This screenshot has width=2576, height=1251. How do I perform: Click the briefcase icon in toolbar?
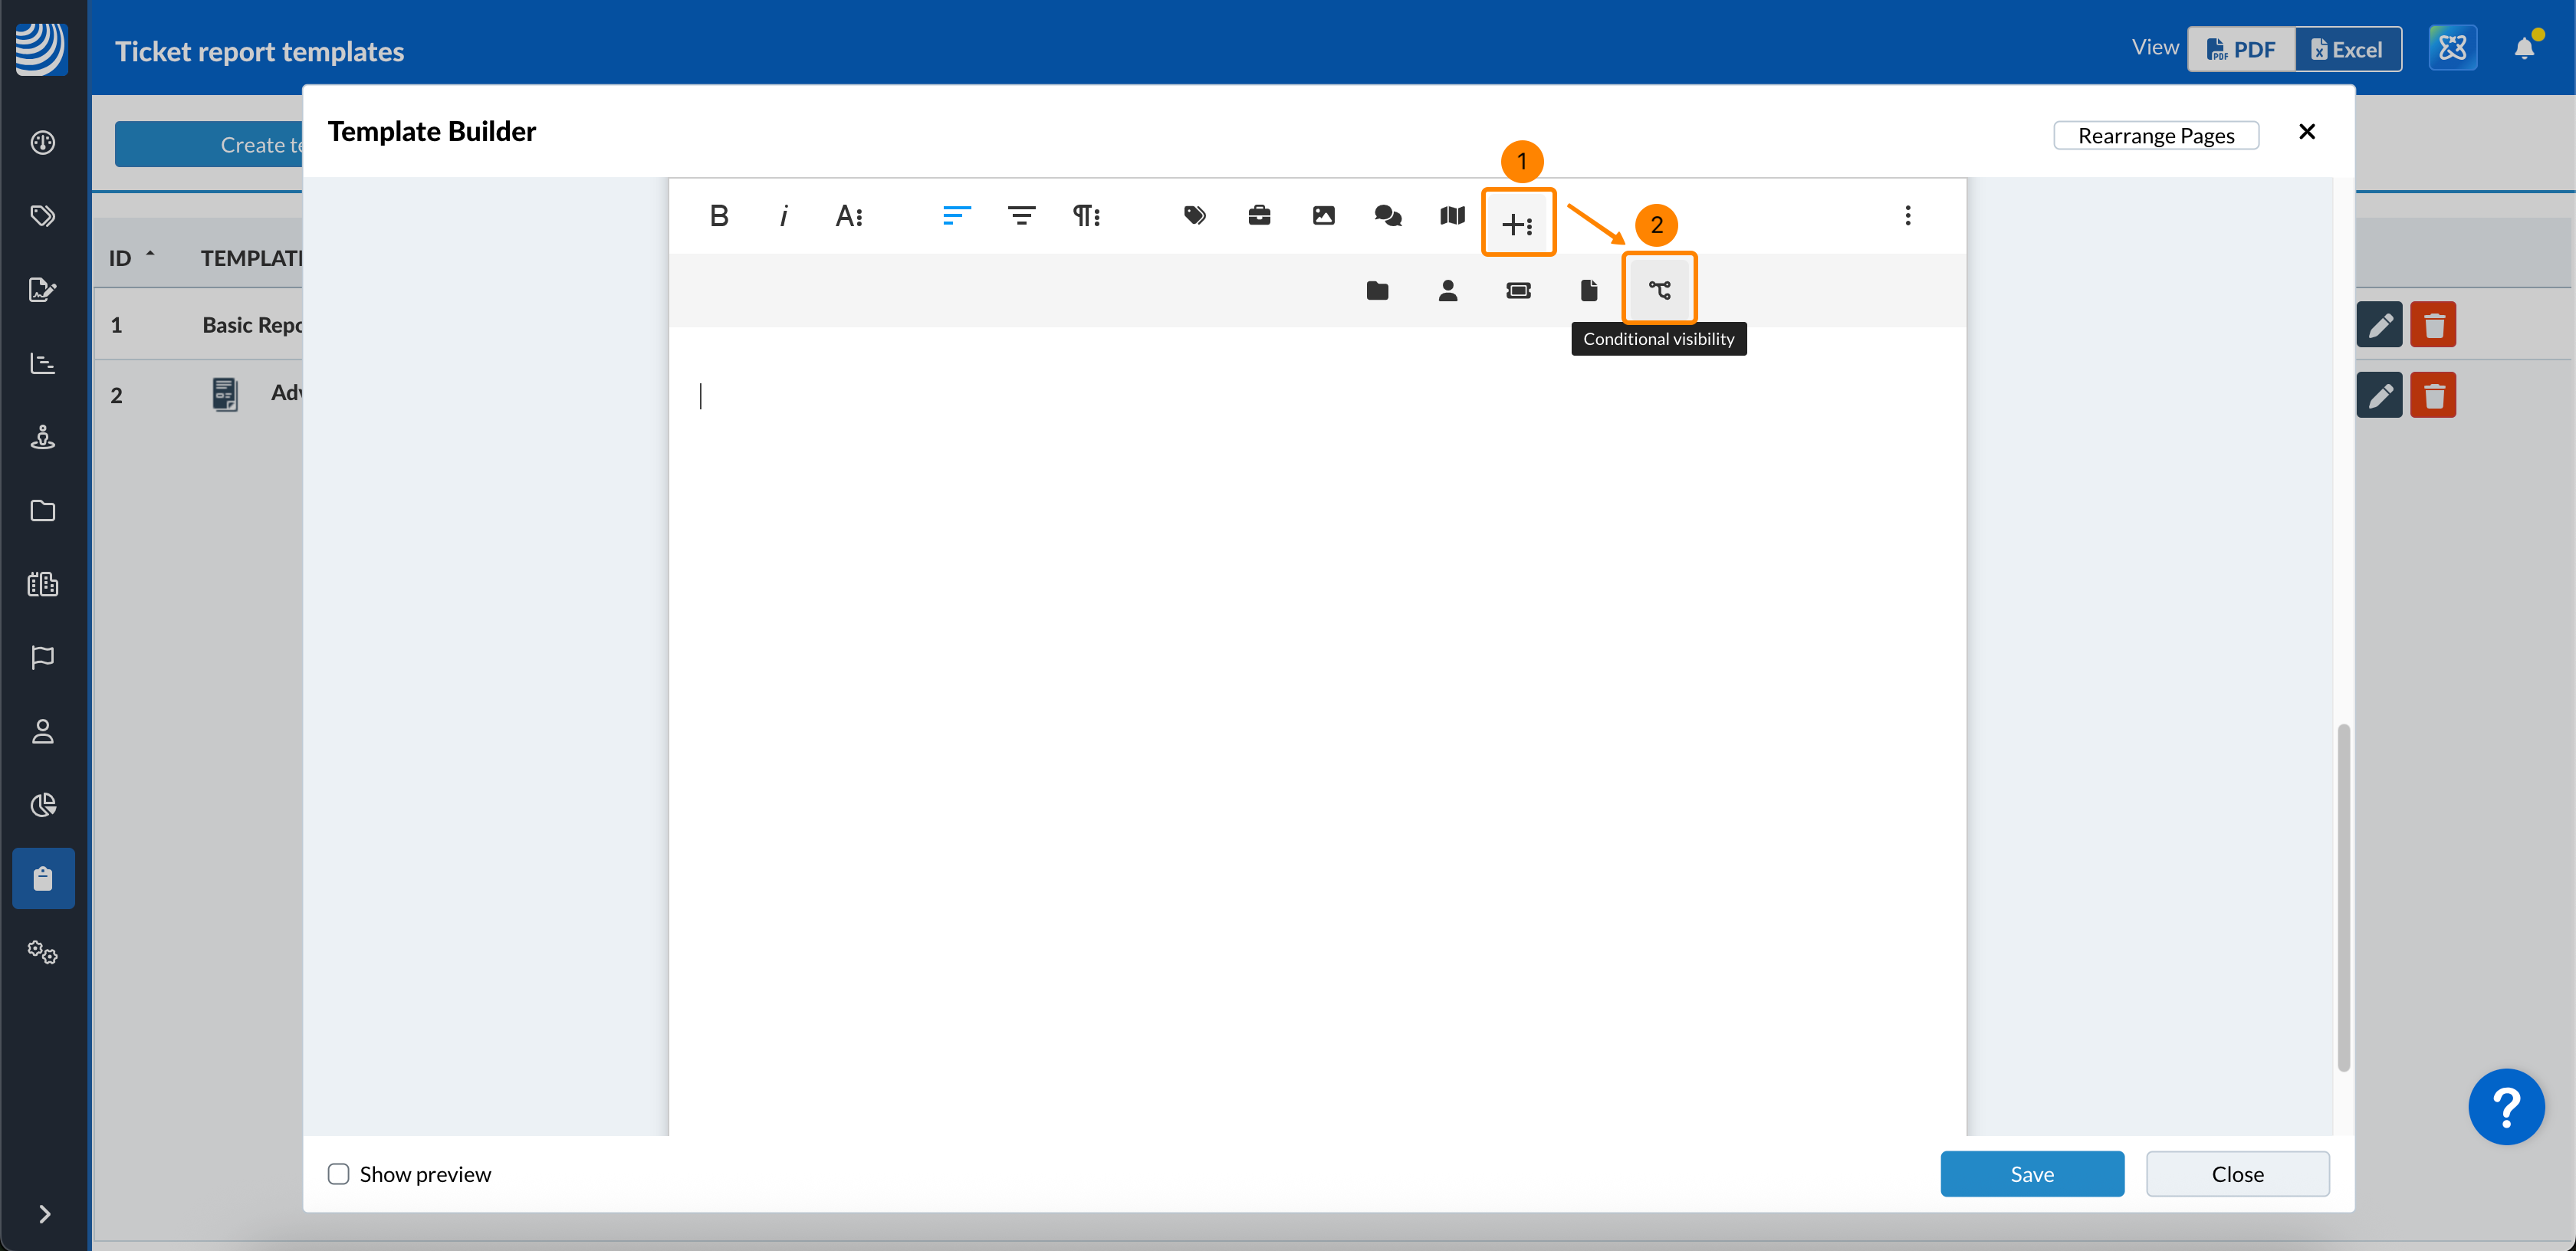click(x=1259, y=216)
